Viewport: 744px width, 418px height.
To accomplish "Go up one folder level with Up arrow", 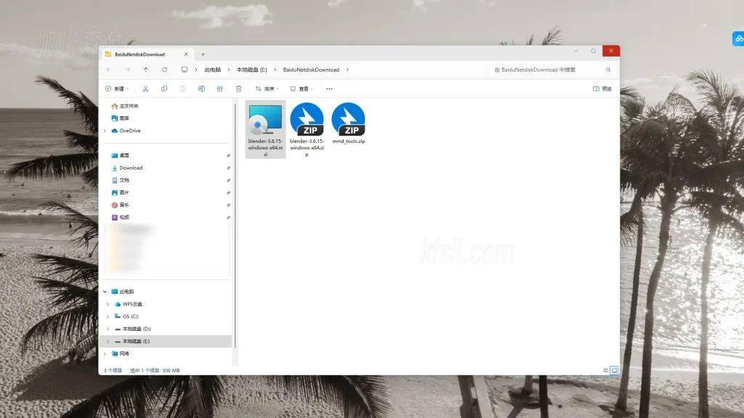I will (x=146, y=70).
